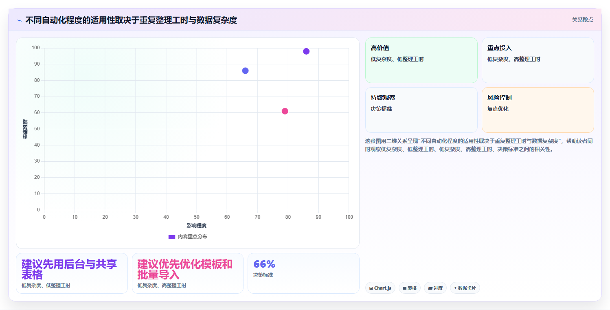Click the Chart.js tag chip
610x310 pixels.
380,288
